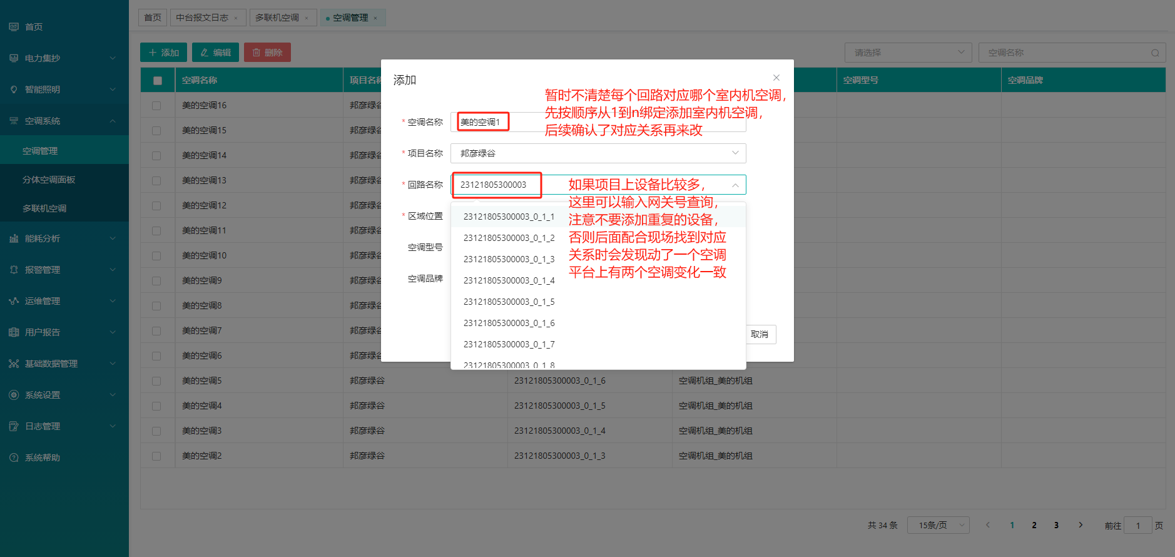Close the 添加 dialog with X
Screen dimensions: 1175x557
click(x=776, y=78)
